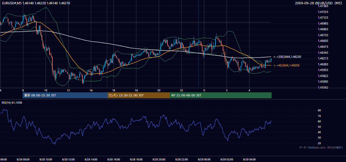Click the 9/28 14:00 time label
The image size is (346, 162).
[91, 159]
